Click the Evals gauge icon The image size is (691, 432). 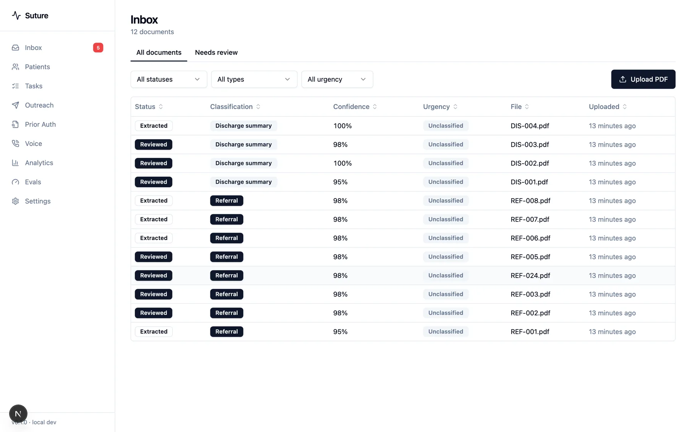(x=15, y=182)
